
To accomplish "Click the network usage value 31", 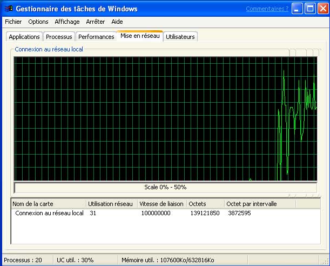I will tap(93, 213).
